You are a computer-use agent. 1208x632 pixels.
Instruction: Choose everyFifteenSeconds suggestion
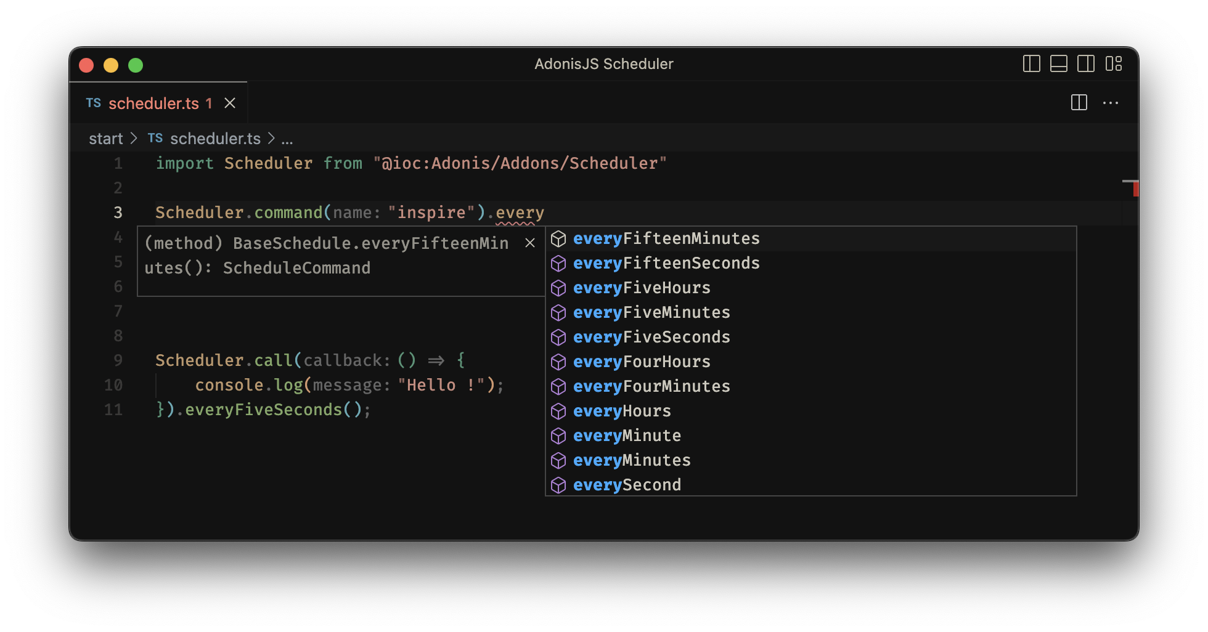[811, 263]
